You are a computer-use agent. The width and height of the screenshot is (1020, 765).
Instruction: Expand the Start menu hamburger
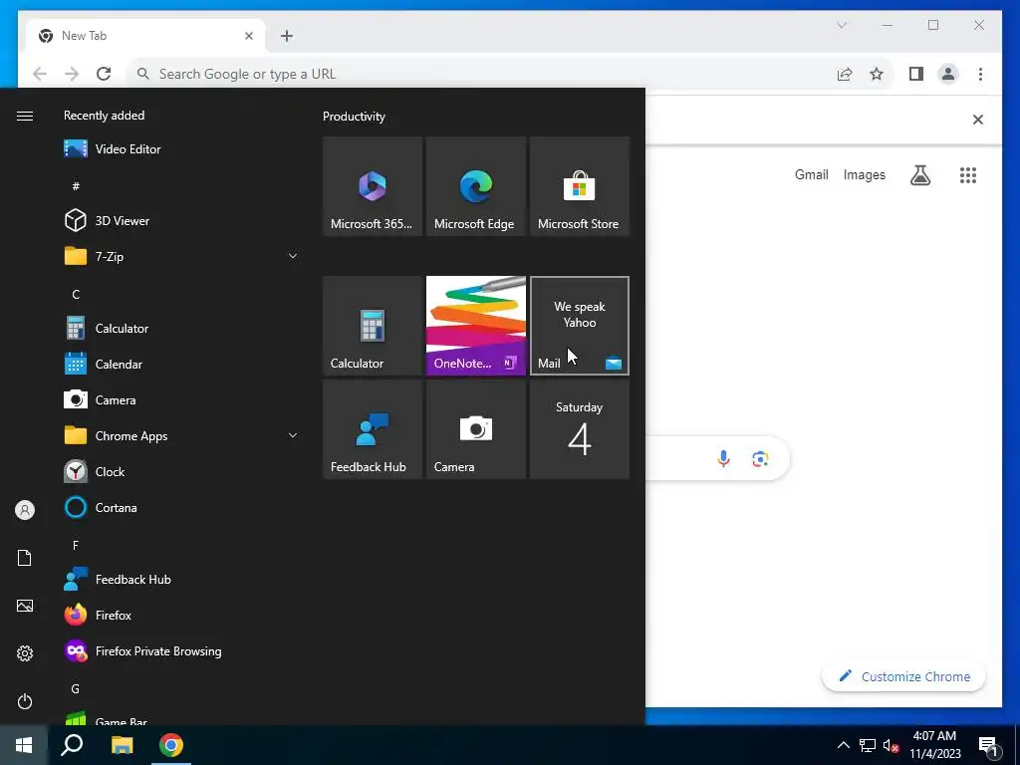tap(25, 116)
